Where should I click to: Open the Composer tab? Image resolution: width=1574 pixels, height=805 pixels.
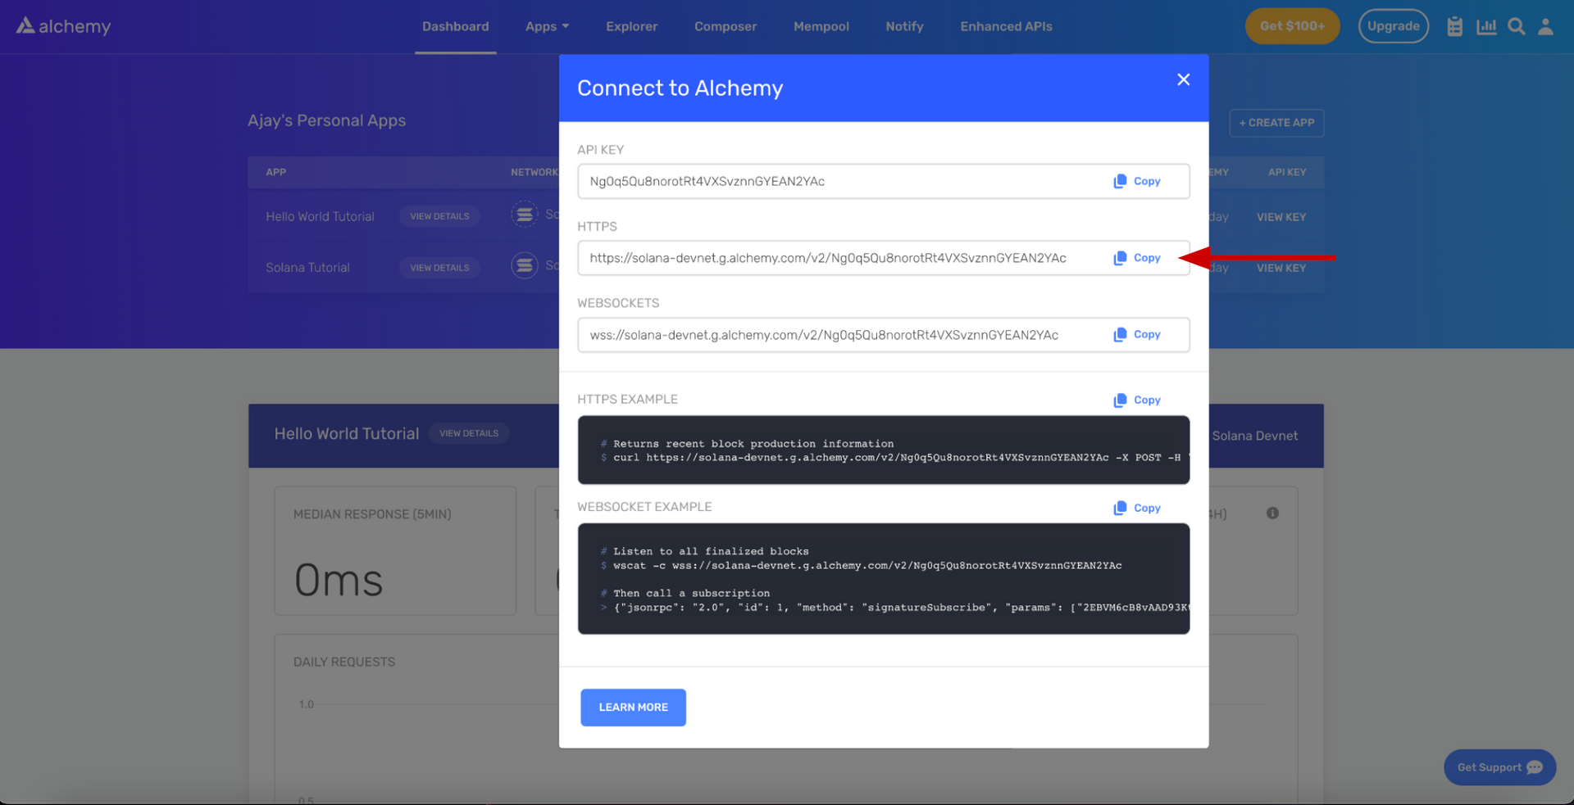click(726, 26)
